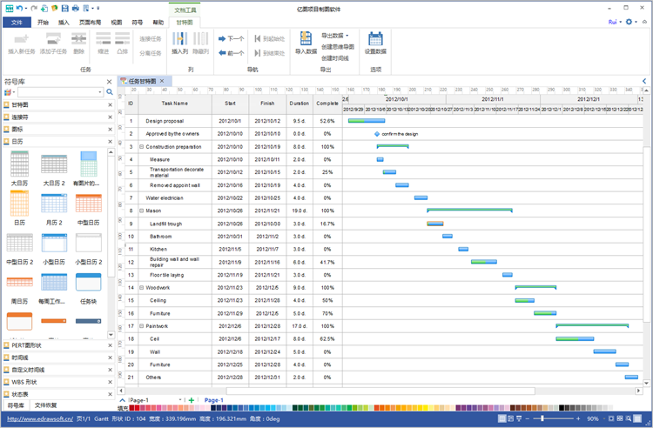Expand the WBS 形状 library section
The image size is (653, 428).
[x=57, y=382]
